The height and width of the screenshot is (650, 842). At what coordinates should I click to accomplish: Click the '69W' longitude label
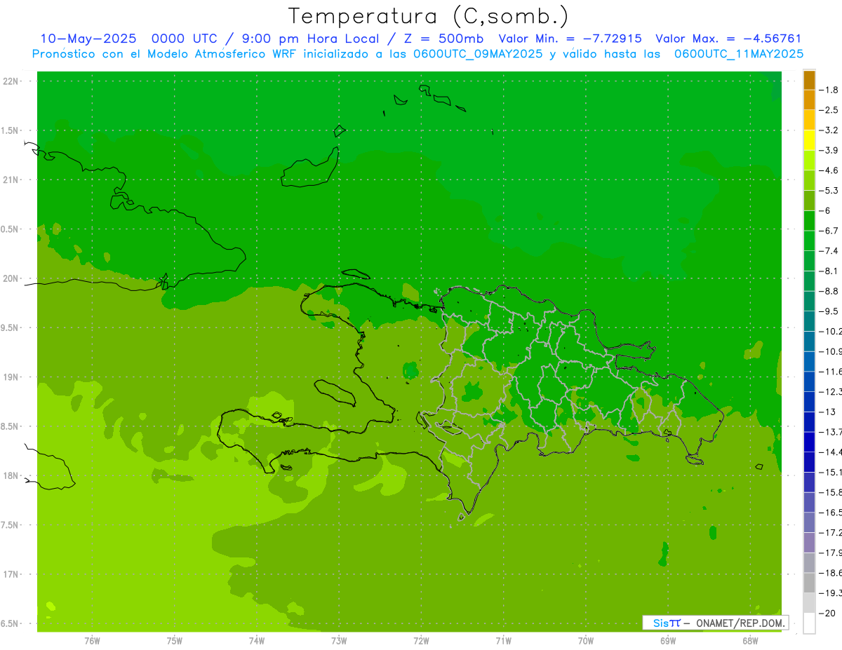(x=668, y=641)
